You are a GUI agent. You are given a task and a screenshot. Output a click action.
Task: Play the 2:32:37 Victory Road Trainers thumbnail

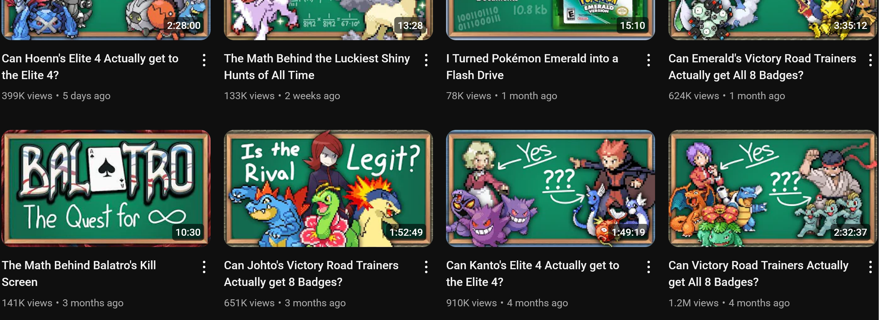coord(773,189)
